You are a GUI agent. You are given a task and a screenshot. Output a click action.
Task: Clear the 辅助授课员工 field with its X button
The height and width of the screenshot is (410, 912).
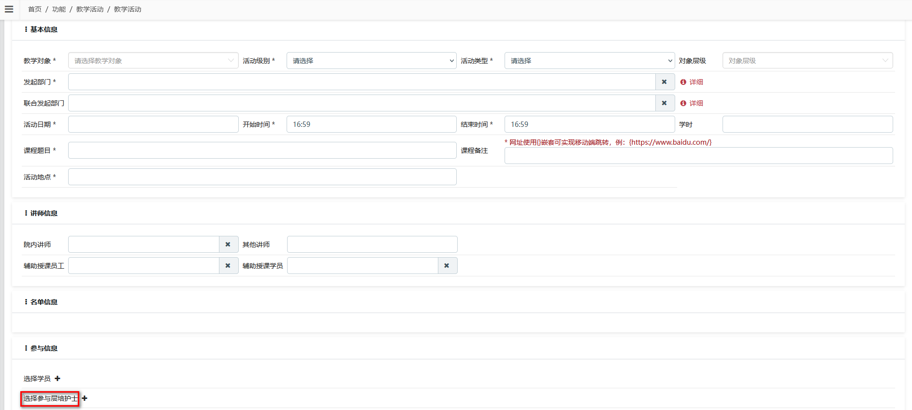point(228,266)
